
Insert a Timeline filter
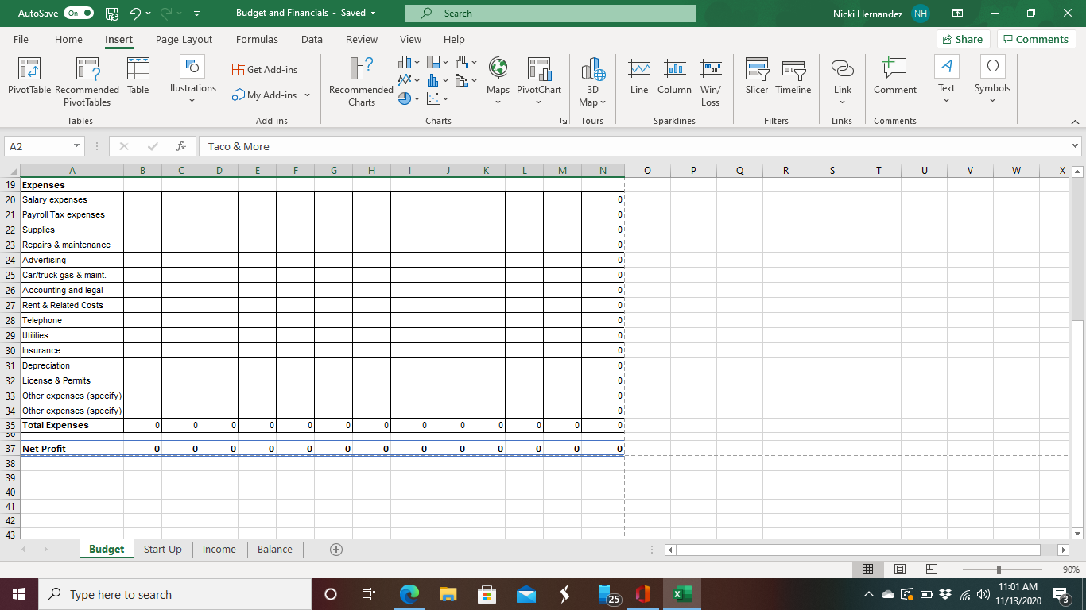click(x=793, y=79)
